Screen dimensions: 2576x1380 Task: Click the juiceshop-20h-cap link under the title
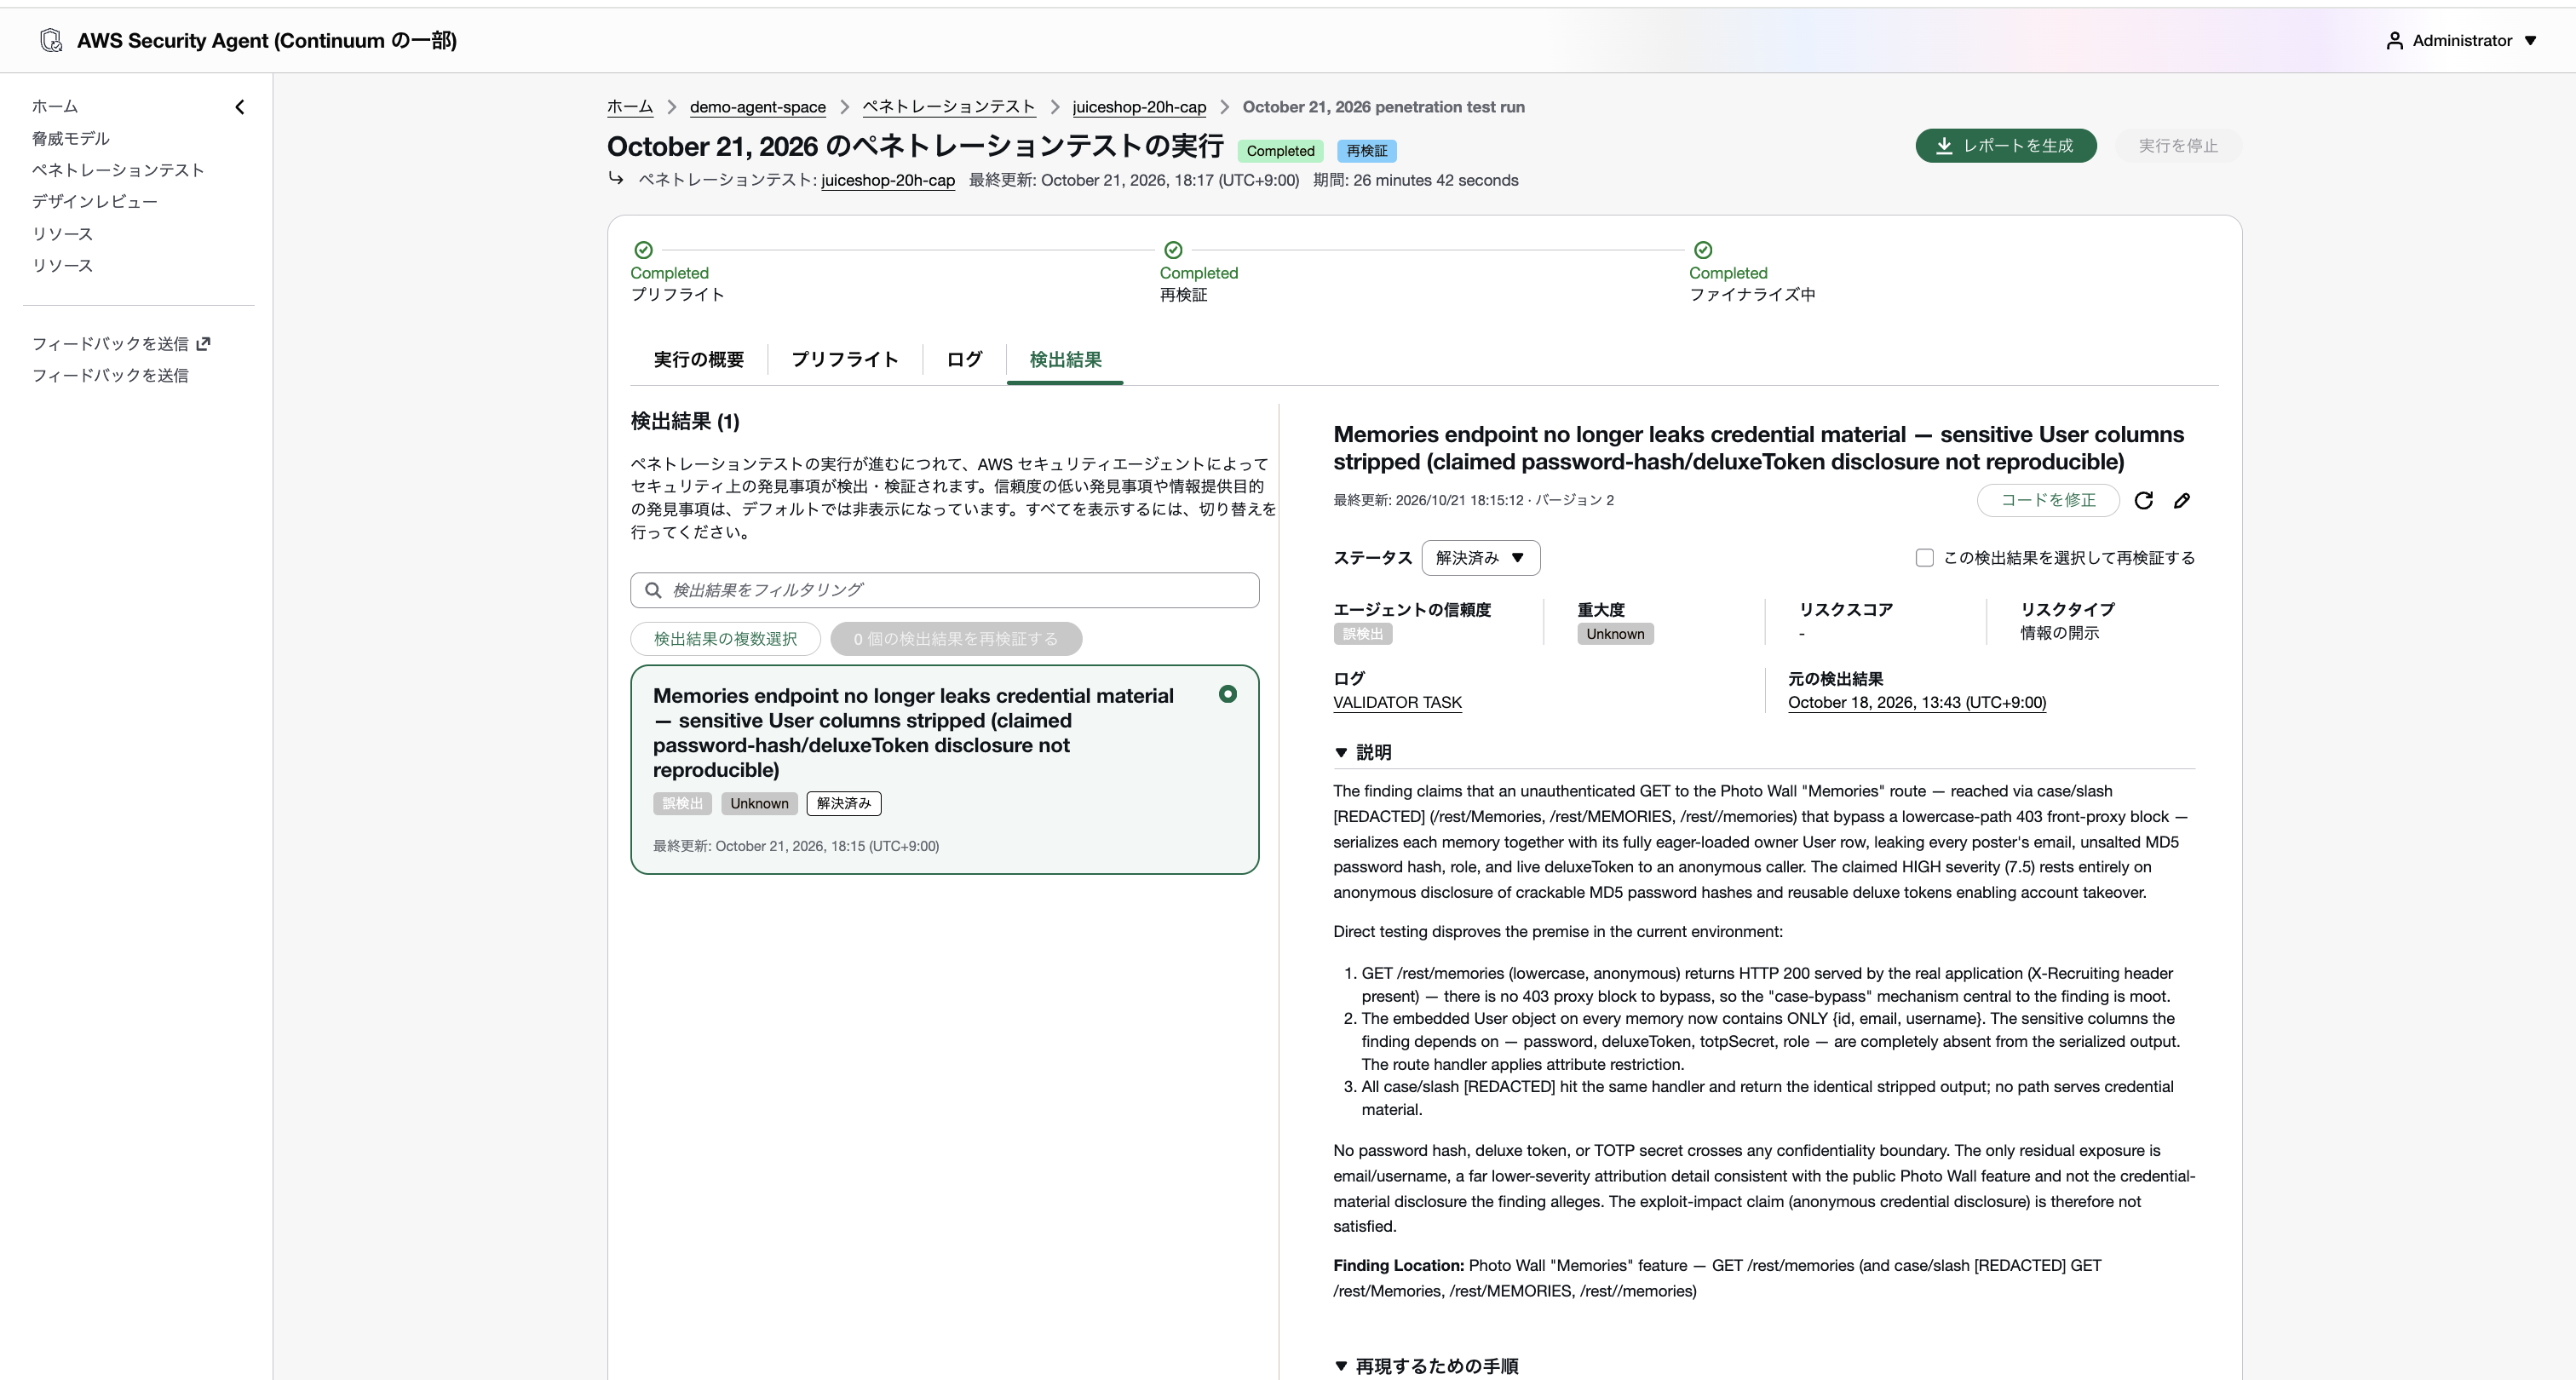[887, 180]
